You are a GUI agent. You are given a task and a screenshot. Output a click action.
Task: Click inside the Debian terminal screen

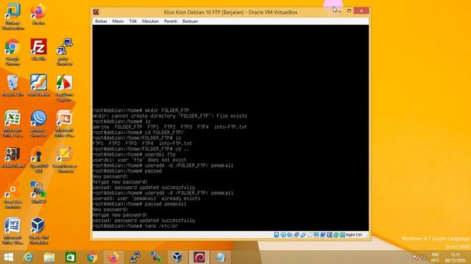tap(230, 128)
